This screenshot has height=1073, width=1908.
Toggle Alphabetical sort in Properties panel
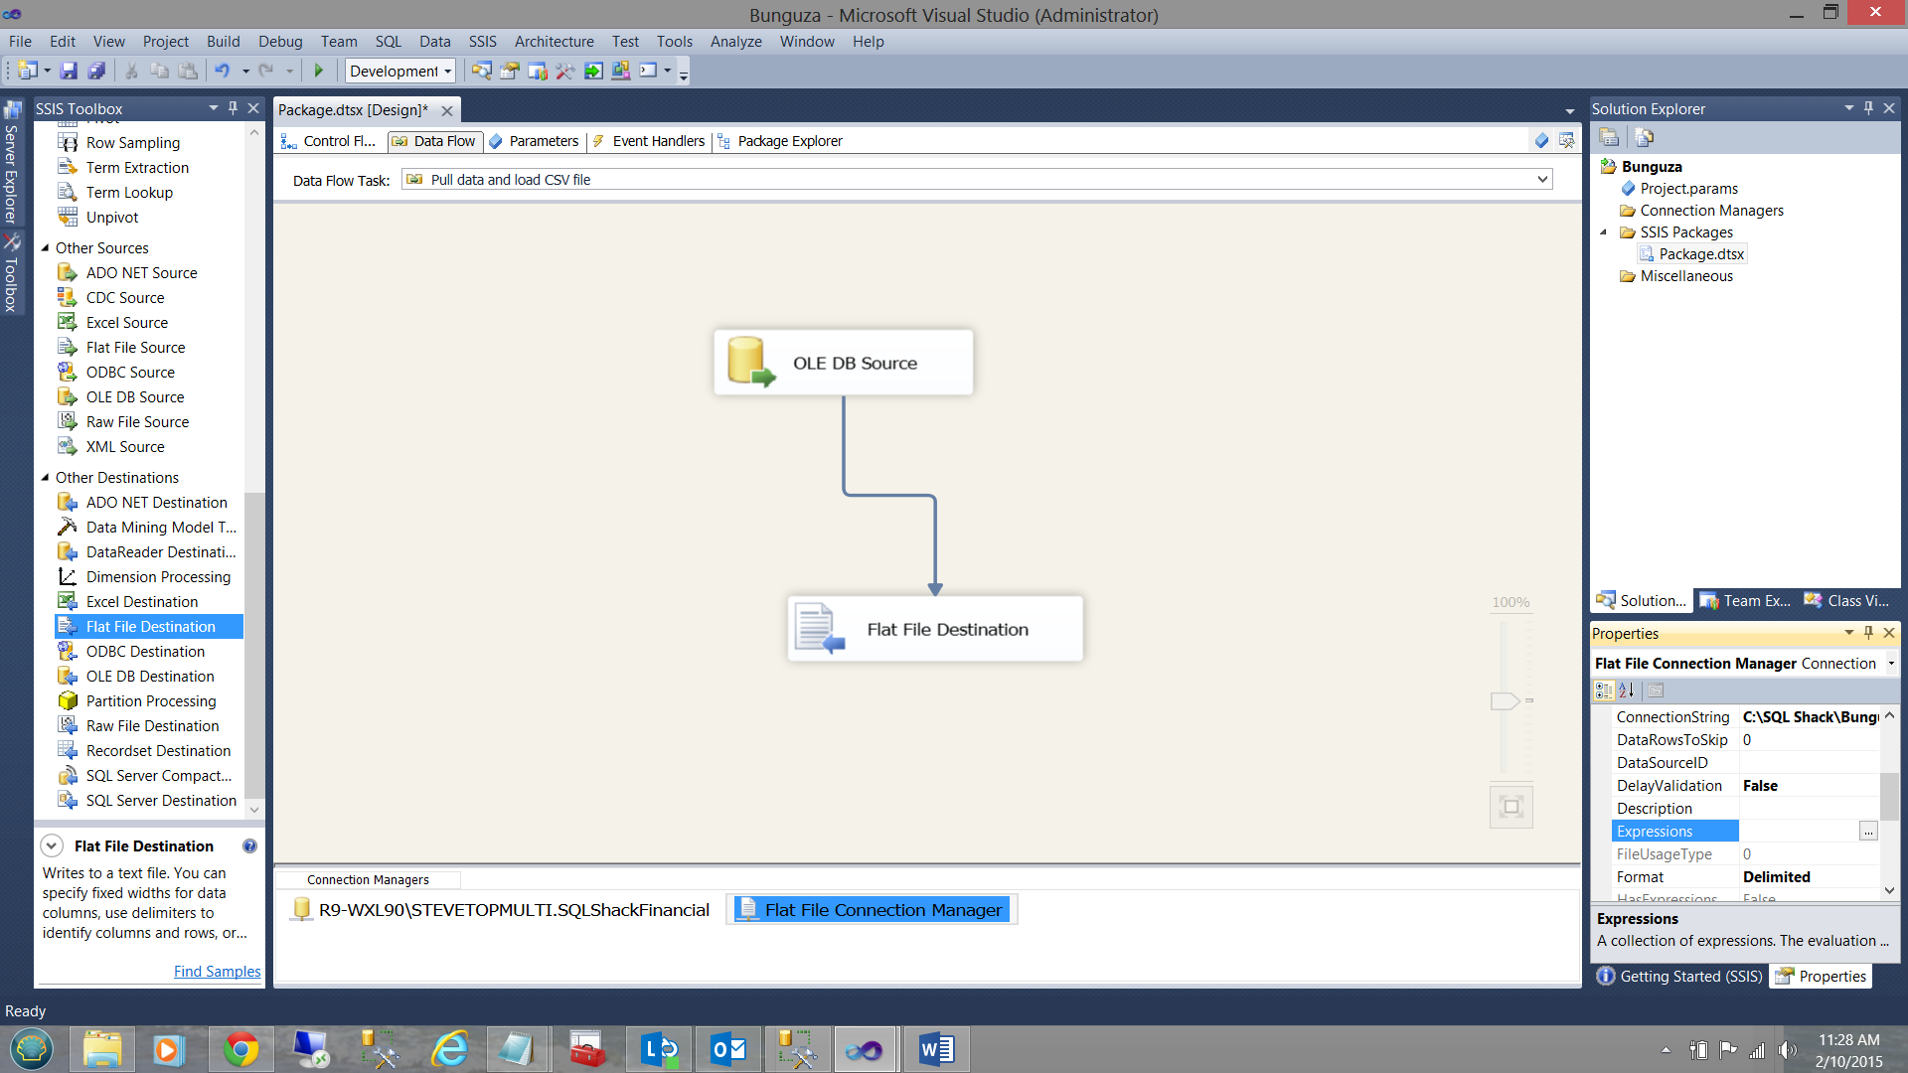pyautogui.click(x=1627, y=690)
